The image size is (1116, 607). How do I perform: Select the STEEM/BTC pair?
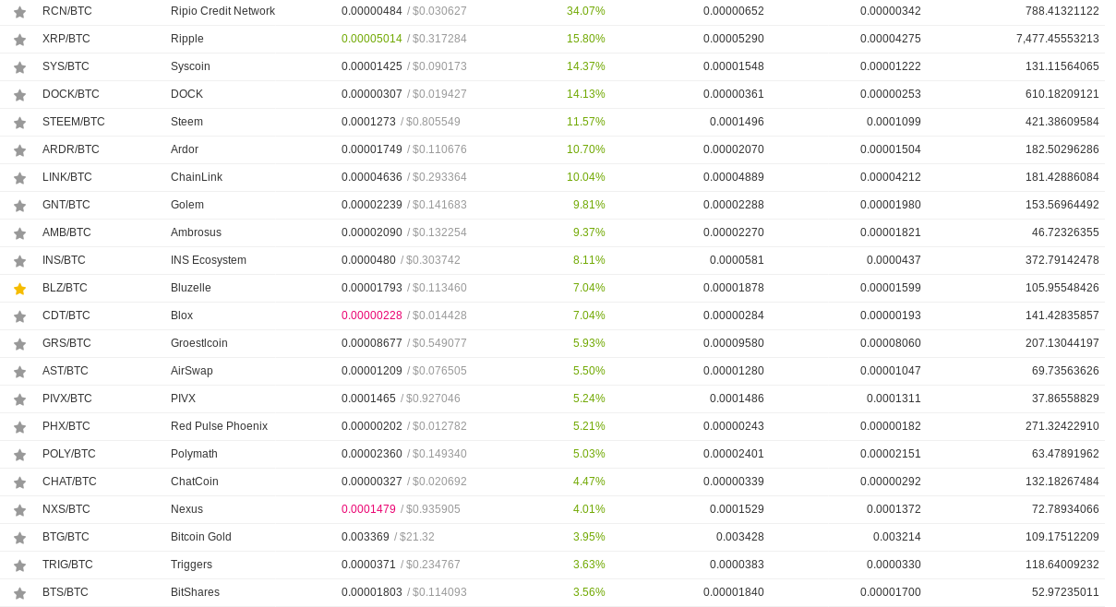pyautogui.click(x=74, y=122)
